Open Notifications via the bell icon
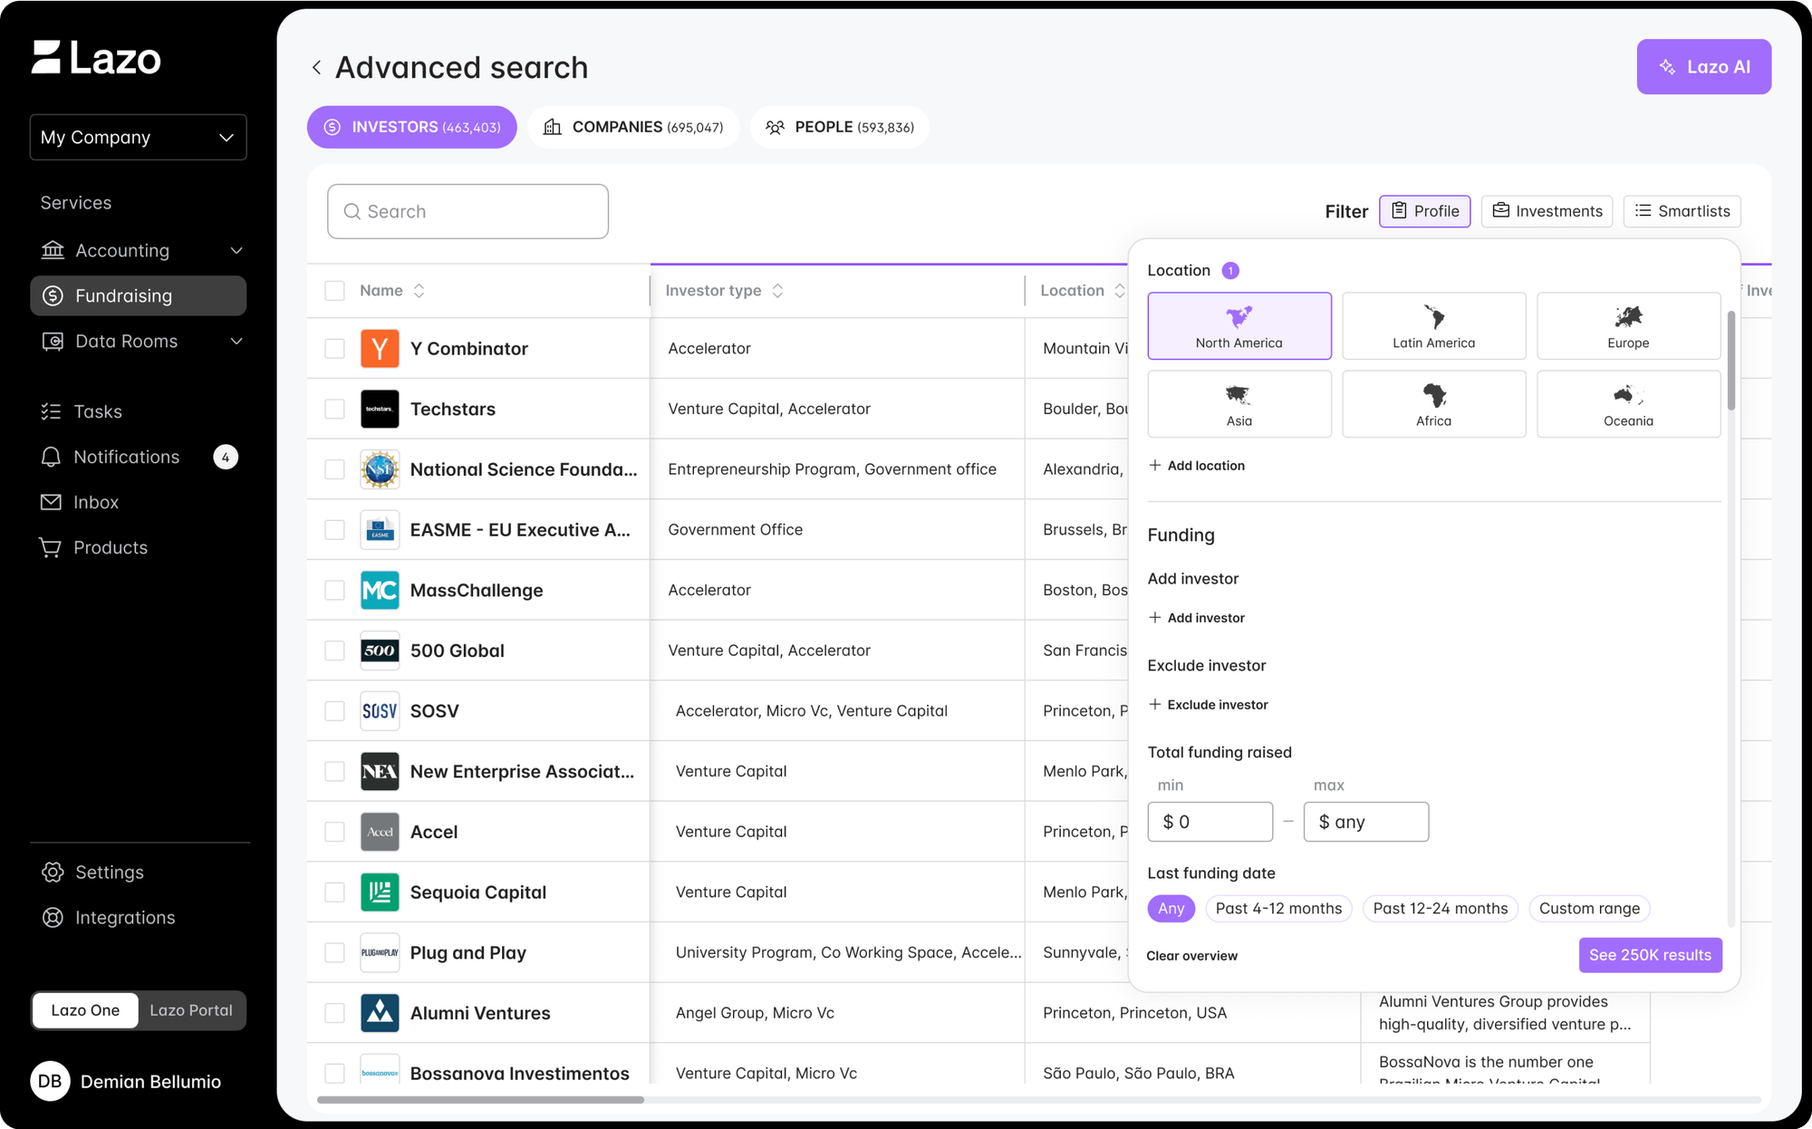This screenshot has width=1812, height=1129. pyautogui.click(x=52, y=457)
